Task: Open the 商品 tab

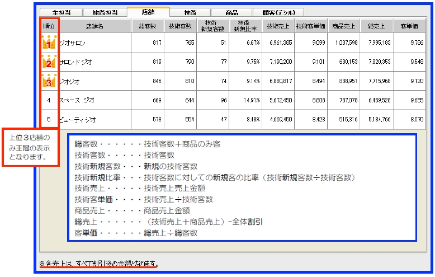Action: [x=231, y=12]
